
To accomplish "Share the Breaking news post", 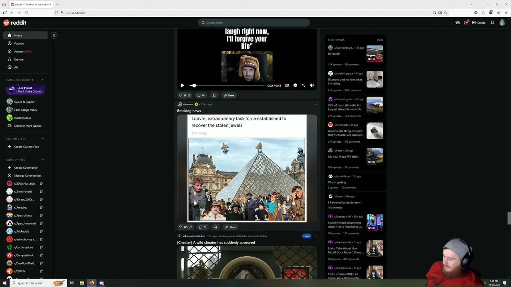I will coord(230,227).
